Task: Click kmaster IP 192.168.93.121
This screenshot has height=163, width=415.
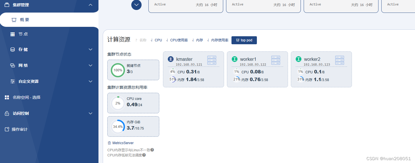Action: coord(189,65)
